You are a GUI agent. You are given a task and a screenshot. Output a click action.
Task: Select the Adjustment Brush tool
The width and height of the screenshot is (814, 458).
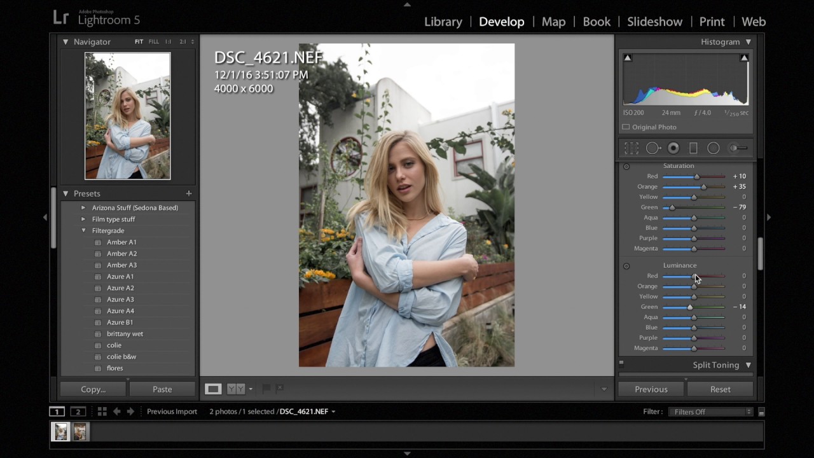pos(738,148)
